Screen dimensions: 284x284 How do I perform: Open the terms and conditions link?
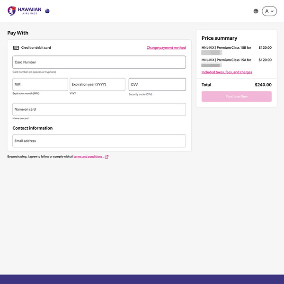pyautogui.click(x=89, y=157)
